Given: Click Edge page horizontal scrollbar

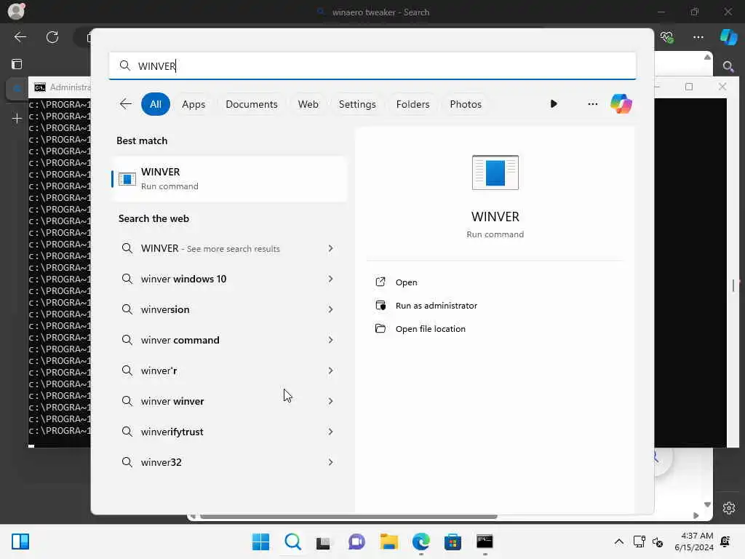Looking at the screenshot, I should [x=348, y=516].
